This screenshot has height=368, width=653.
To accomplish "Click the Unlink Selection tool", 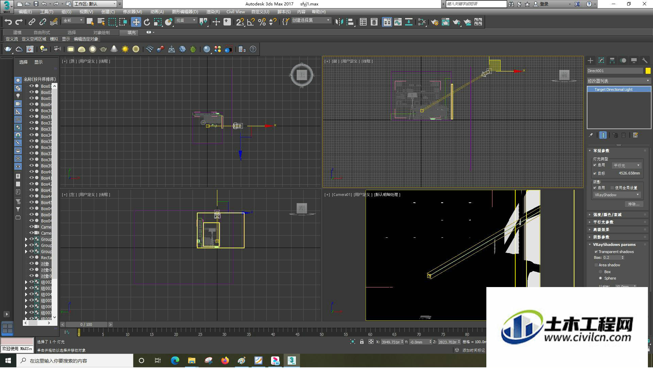I will [x=43, y=22].
